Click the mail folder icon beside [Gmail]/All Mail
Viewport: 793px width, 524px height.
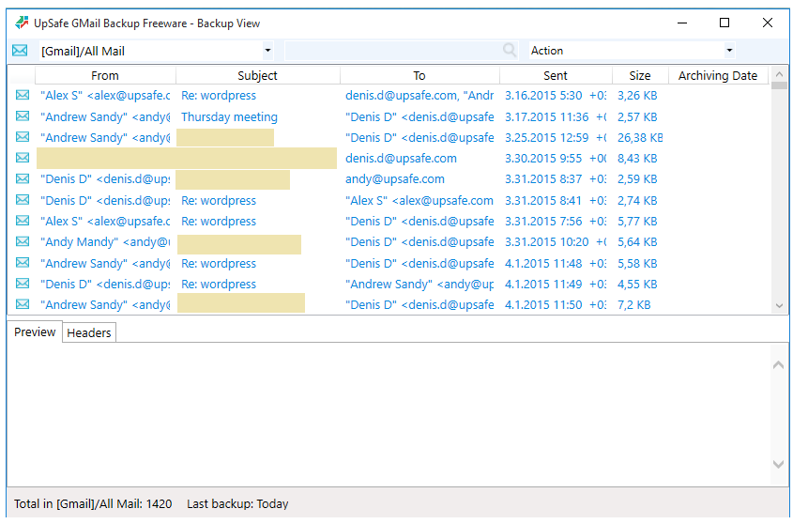tap(20, 51)
